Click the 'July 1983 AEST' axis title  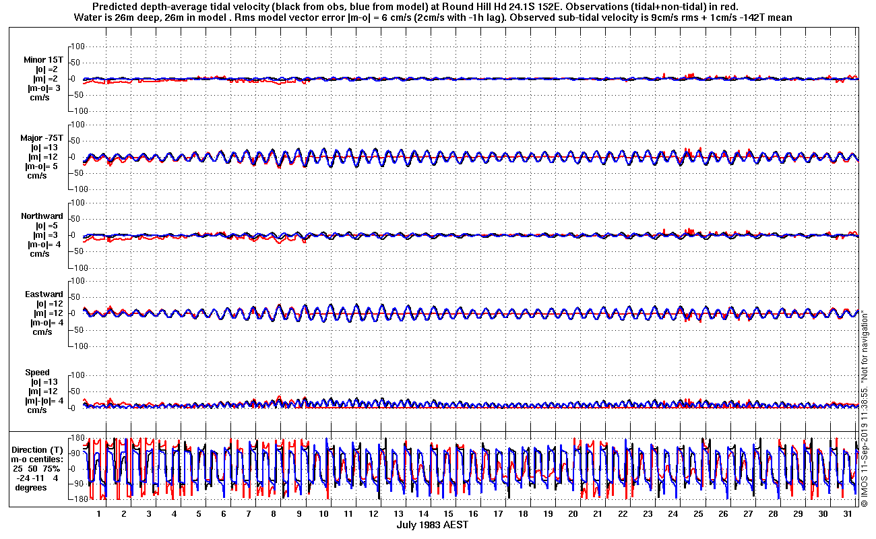coord(431,524)
